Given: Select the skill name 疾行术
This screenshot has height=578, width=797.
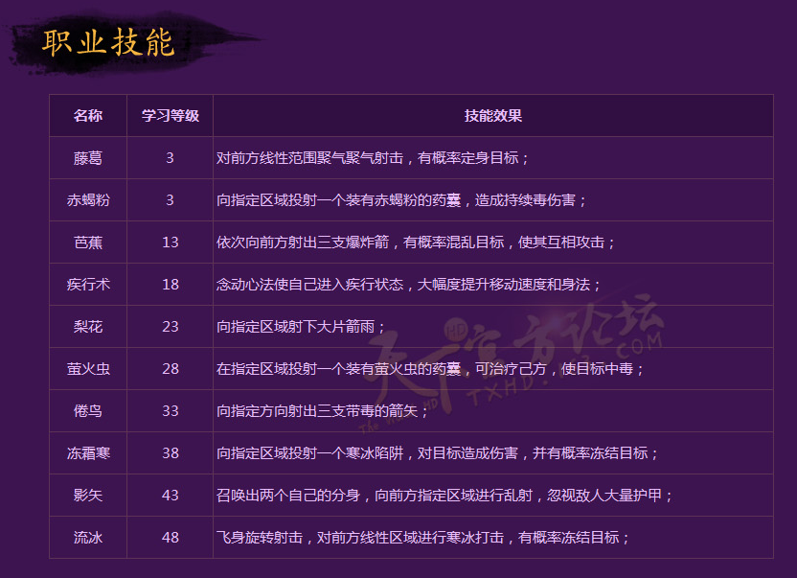Looking at the screenshot, I should coord(88,285).
